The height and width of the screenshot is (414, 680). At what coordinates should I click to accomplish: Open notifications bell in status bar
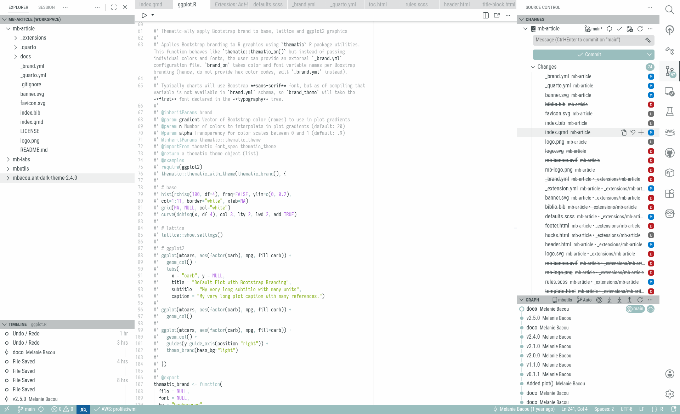click(673, 409)
